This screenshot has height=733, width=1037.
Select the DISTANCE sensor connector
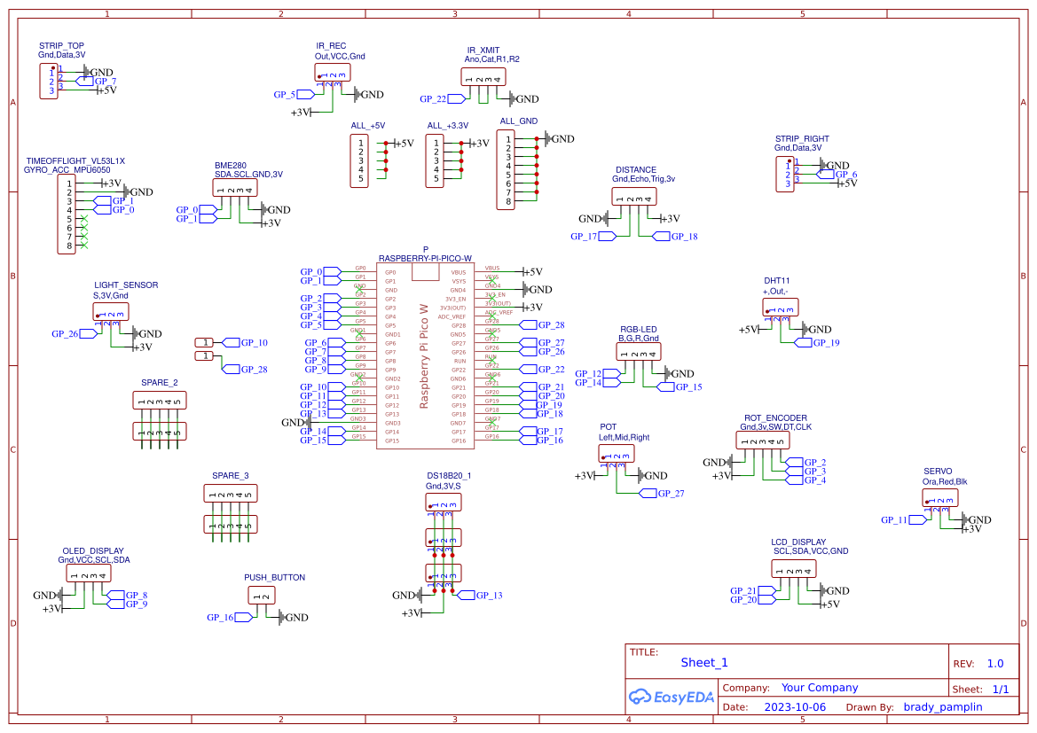(x=635, y=197)
